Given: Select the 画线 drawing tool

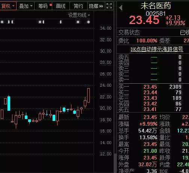Looking at the screenshot, I should 61,6.
